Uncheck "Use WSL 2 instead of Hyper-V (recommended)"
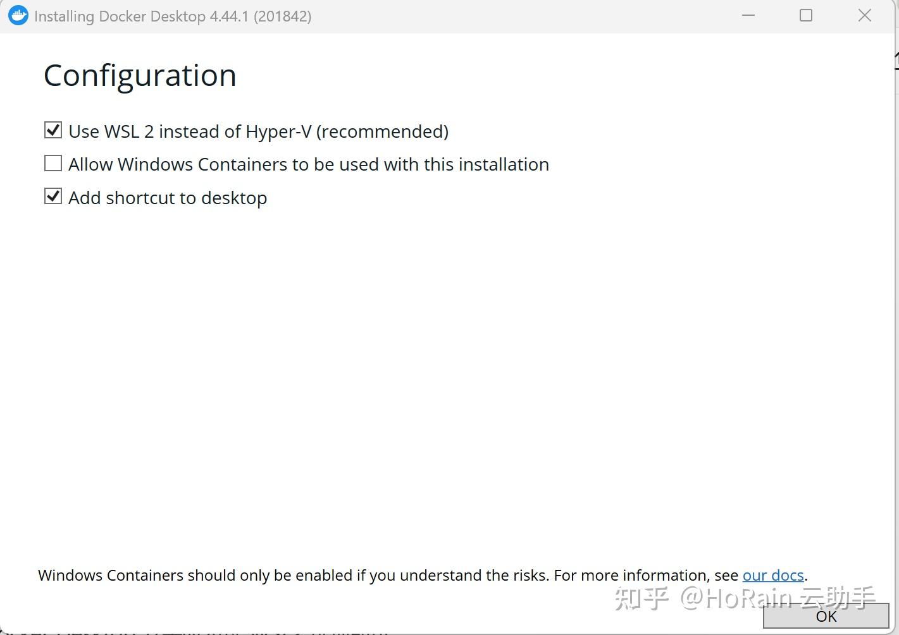 [x=53, y=130]
